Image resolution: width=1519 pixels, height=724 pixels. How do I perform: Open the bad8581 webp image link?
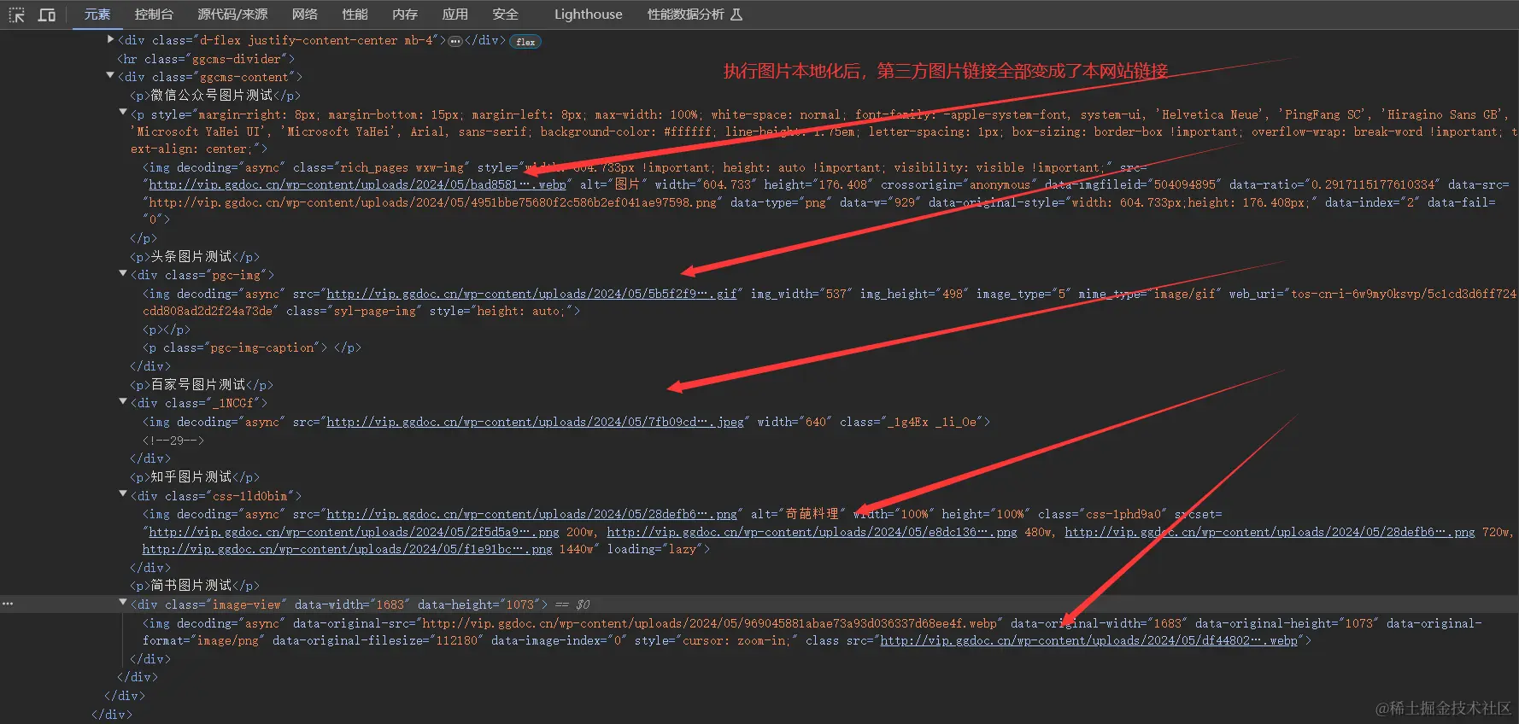pos(357,185)
